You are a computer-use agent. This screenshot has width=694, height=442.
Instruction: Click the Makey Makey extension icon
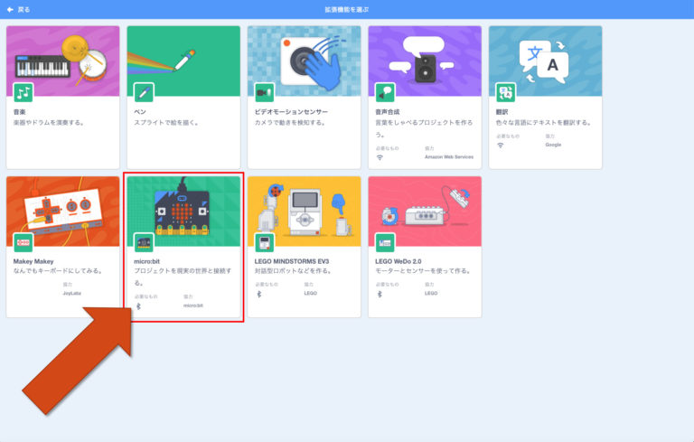click(23, 242)
